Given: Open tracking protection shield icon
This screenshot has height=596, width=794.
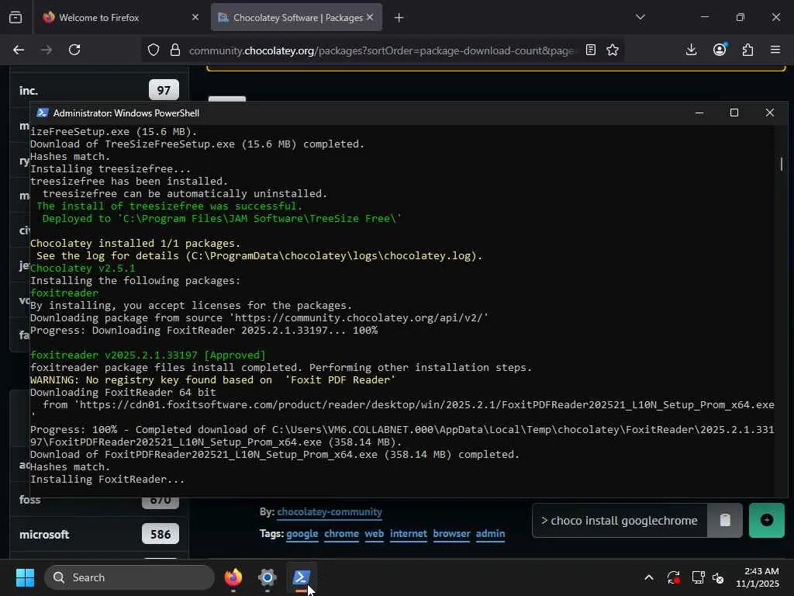Looking at the screenshot, I should pos(154,50).
